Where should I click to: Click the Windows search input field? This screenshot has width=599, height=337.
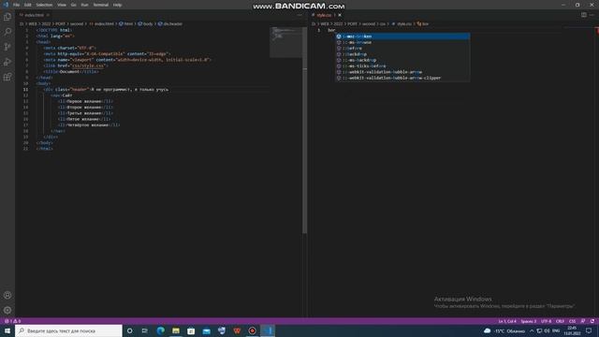coord(68,330)
